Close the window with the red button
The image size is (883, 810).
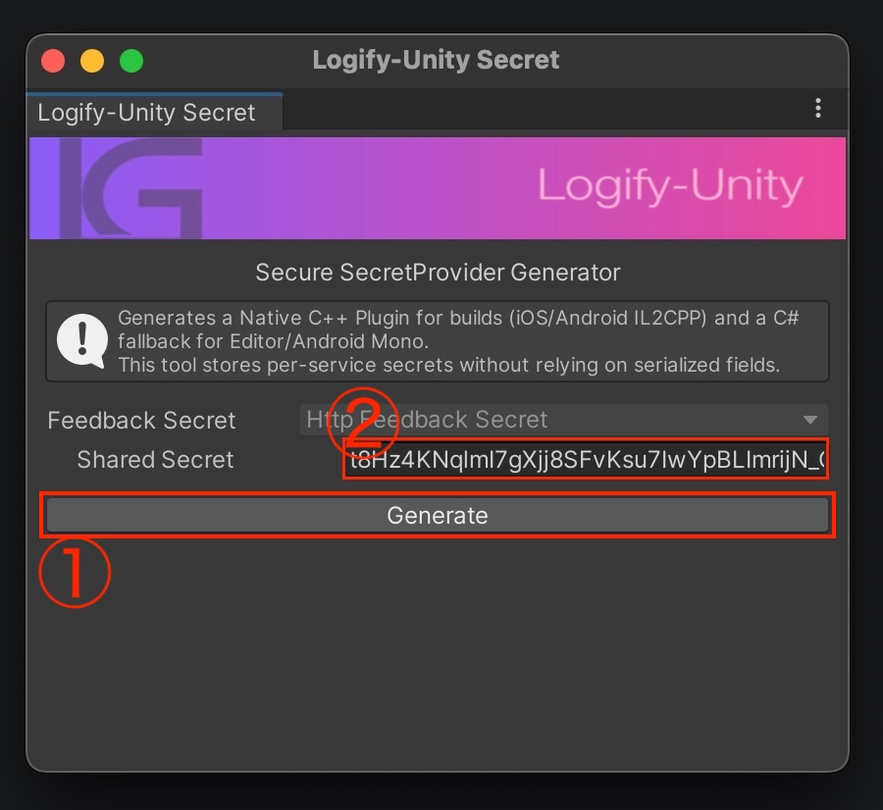[53, 61]
